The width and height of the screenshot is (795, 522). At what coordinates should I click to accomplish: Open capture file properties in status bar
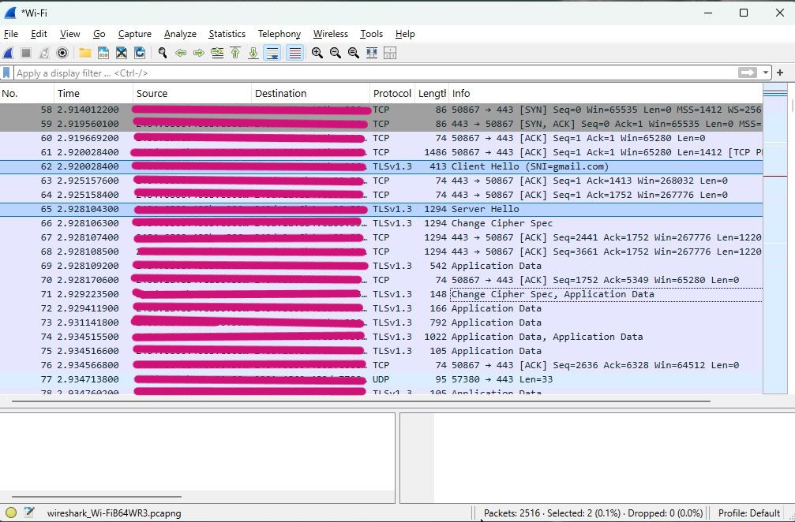(29, 513)
